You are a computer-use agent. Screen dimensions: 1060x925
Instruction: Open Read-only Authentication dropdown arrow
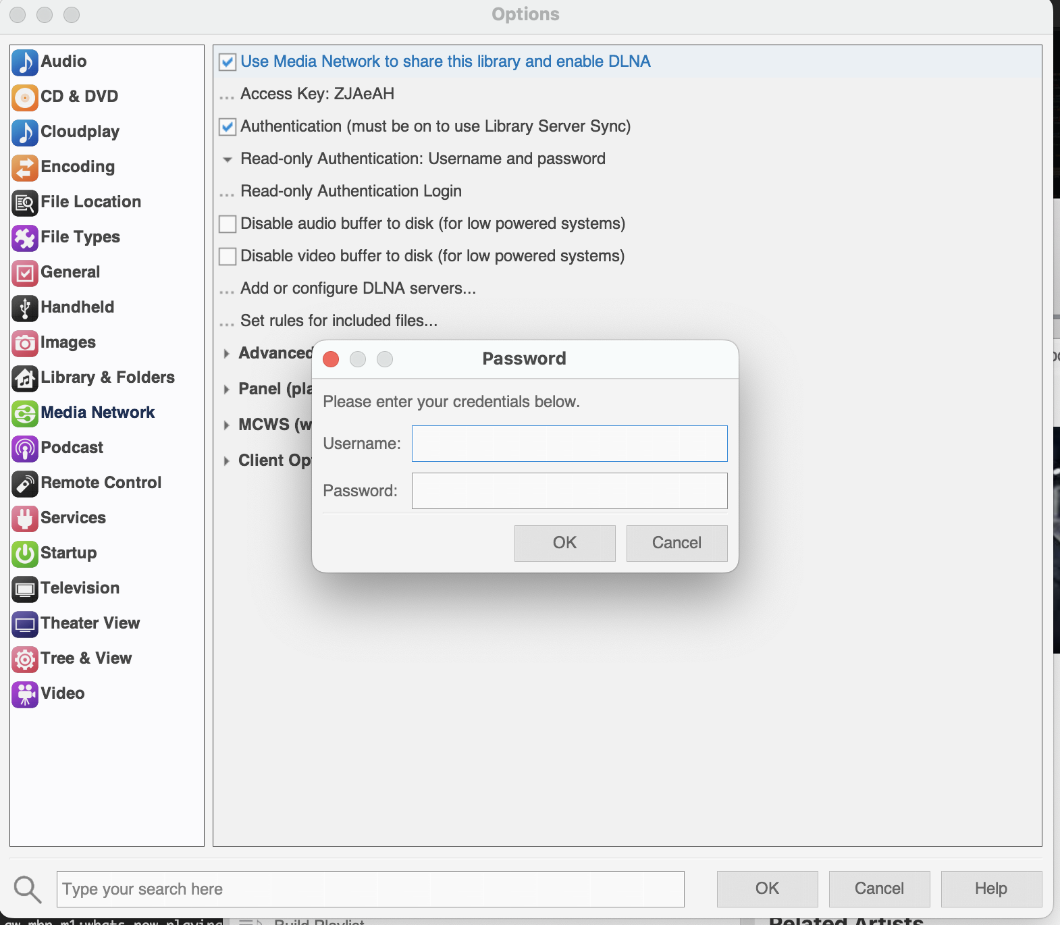(x=228, y=159)
